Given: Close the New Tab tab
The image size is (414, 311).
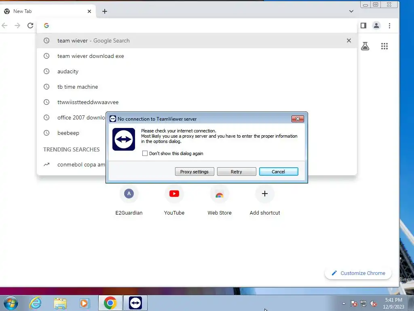Looking at the screenshot, I should click(x=89, y=11).
